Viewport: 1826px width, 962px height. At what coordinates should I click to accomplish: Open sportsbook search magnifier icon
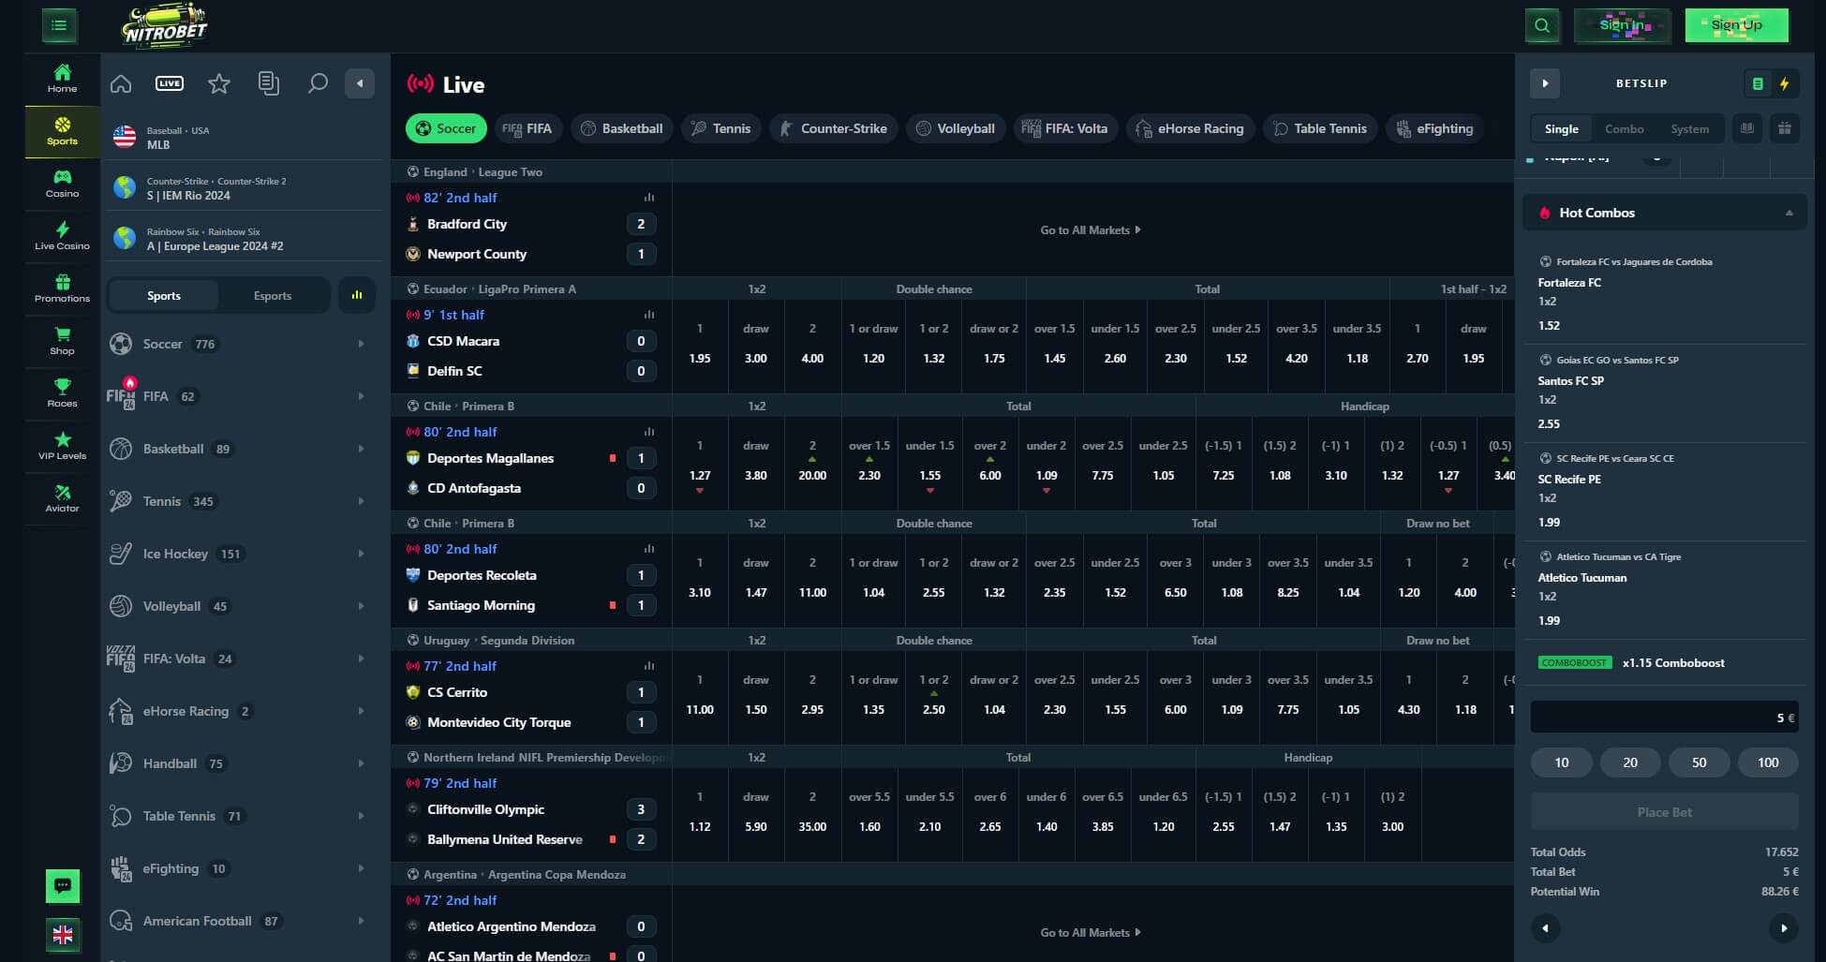pyautogui.click(x=318, y=83)
